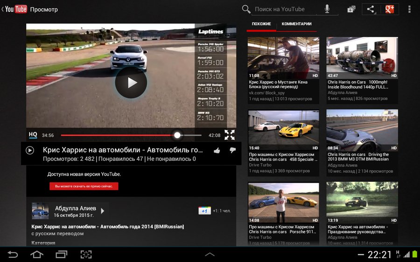Click '1 год назад | 13 013 просмотров' text

click(280, 99)
